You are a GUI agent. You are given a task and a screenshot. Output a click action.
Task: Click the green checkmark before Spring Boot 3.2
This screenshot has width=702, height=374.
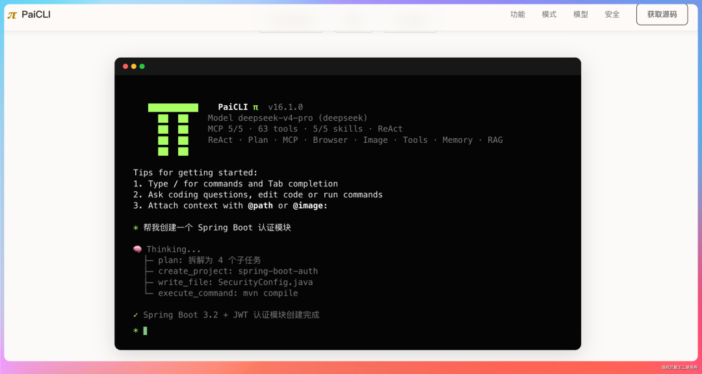click(136, 315)
